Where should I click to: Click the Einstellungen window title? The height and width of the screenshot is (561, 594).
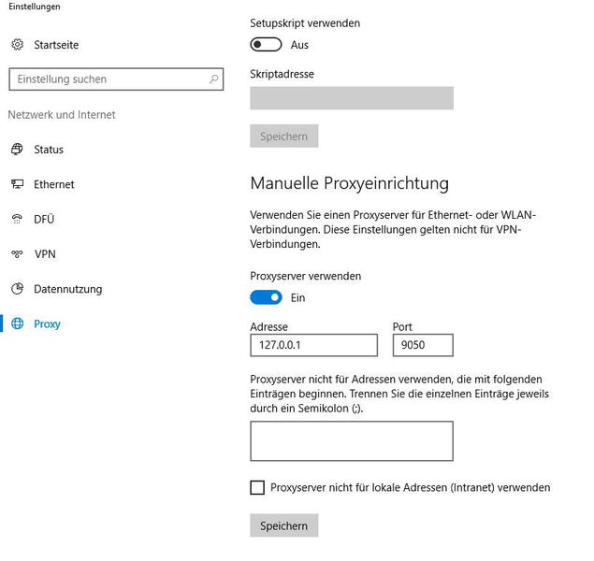click(x=35, y=7)
